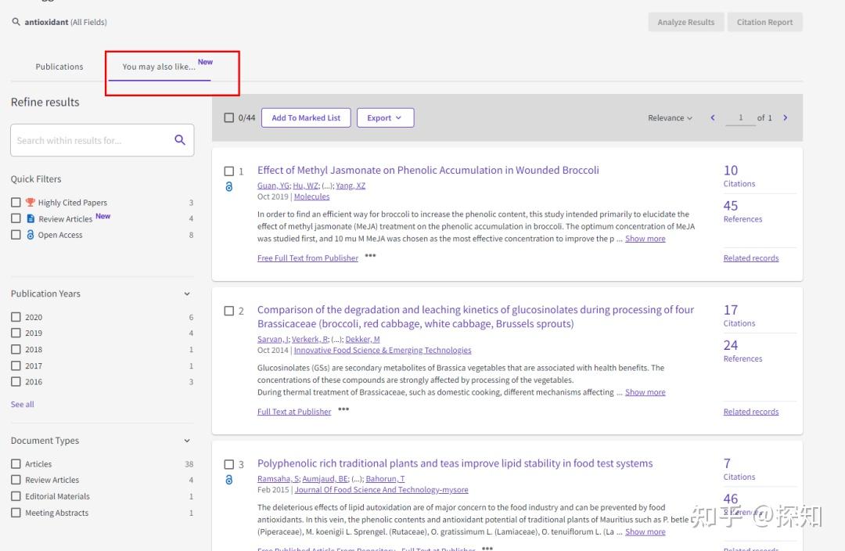
Task: Open the Export dropdown
Action: (385, 117)
